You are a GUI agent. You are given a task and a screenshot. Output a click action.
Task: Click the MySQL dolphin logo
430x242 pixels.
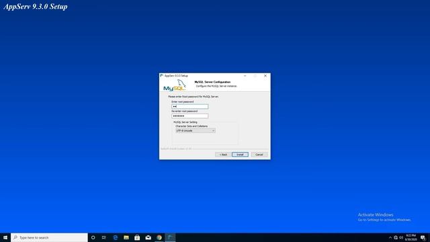pyautogui.click(x=175, y=85)
